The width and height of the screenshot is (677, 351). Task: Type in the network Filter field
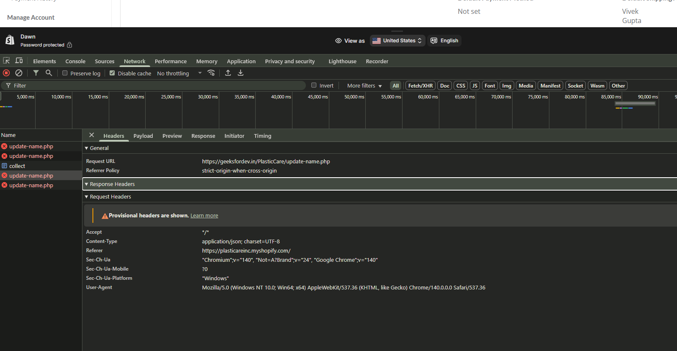(159, 85)
